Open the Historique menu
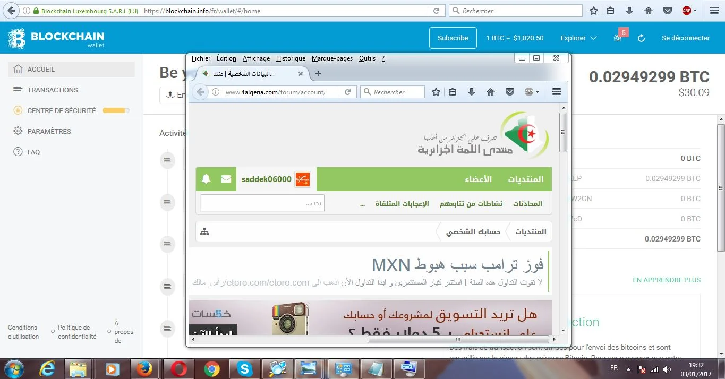This screenshot has height=379, width=725. tap(291, 58)
